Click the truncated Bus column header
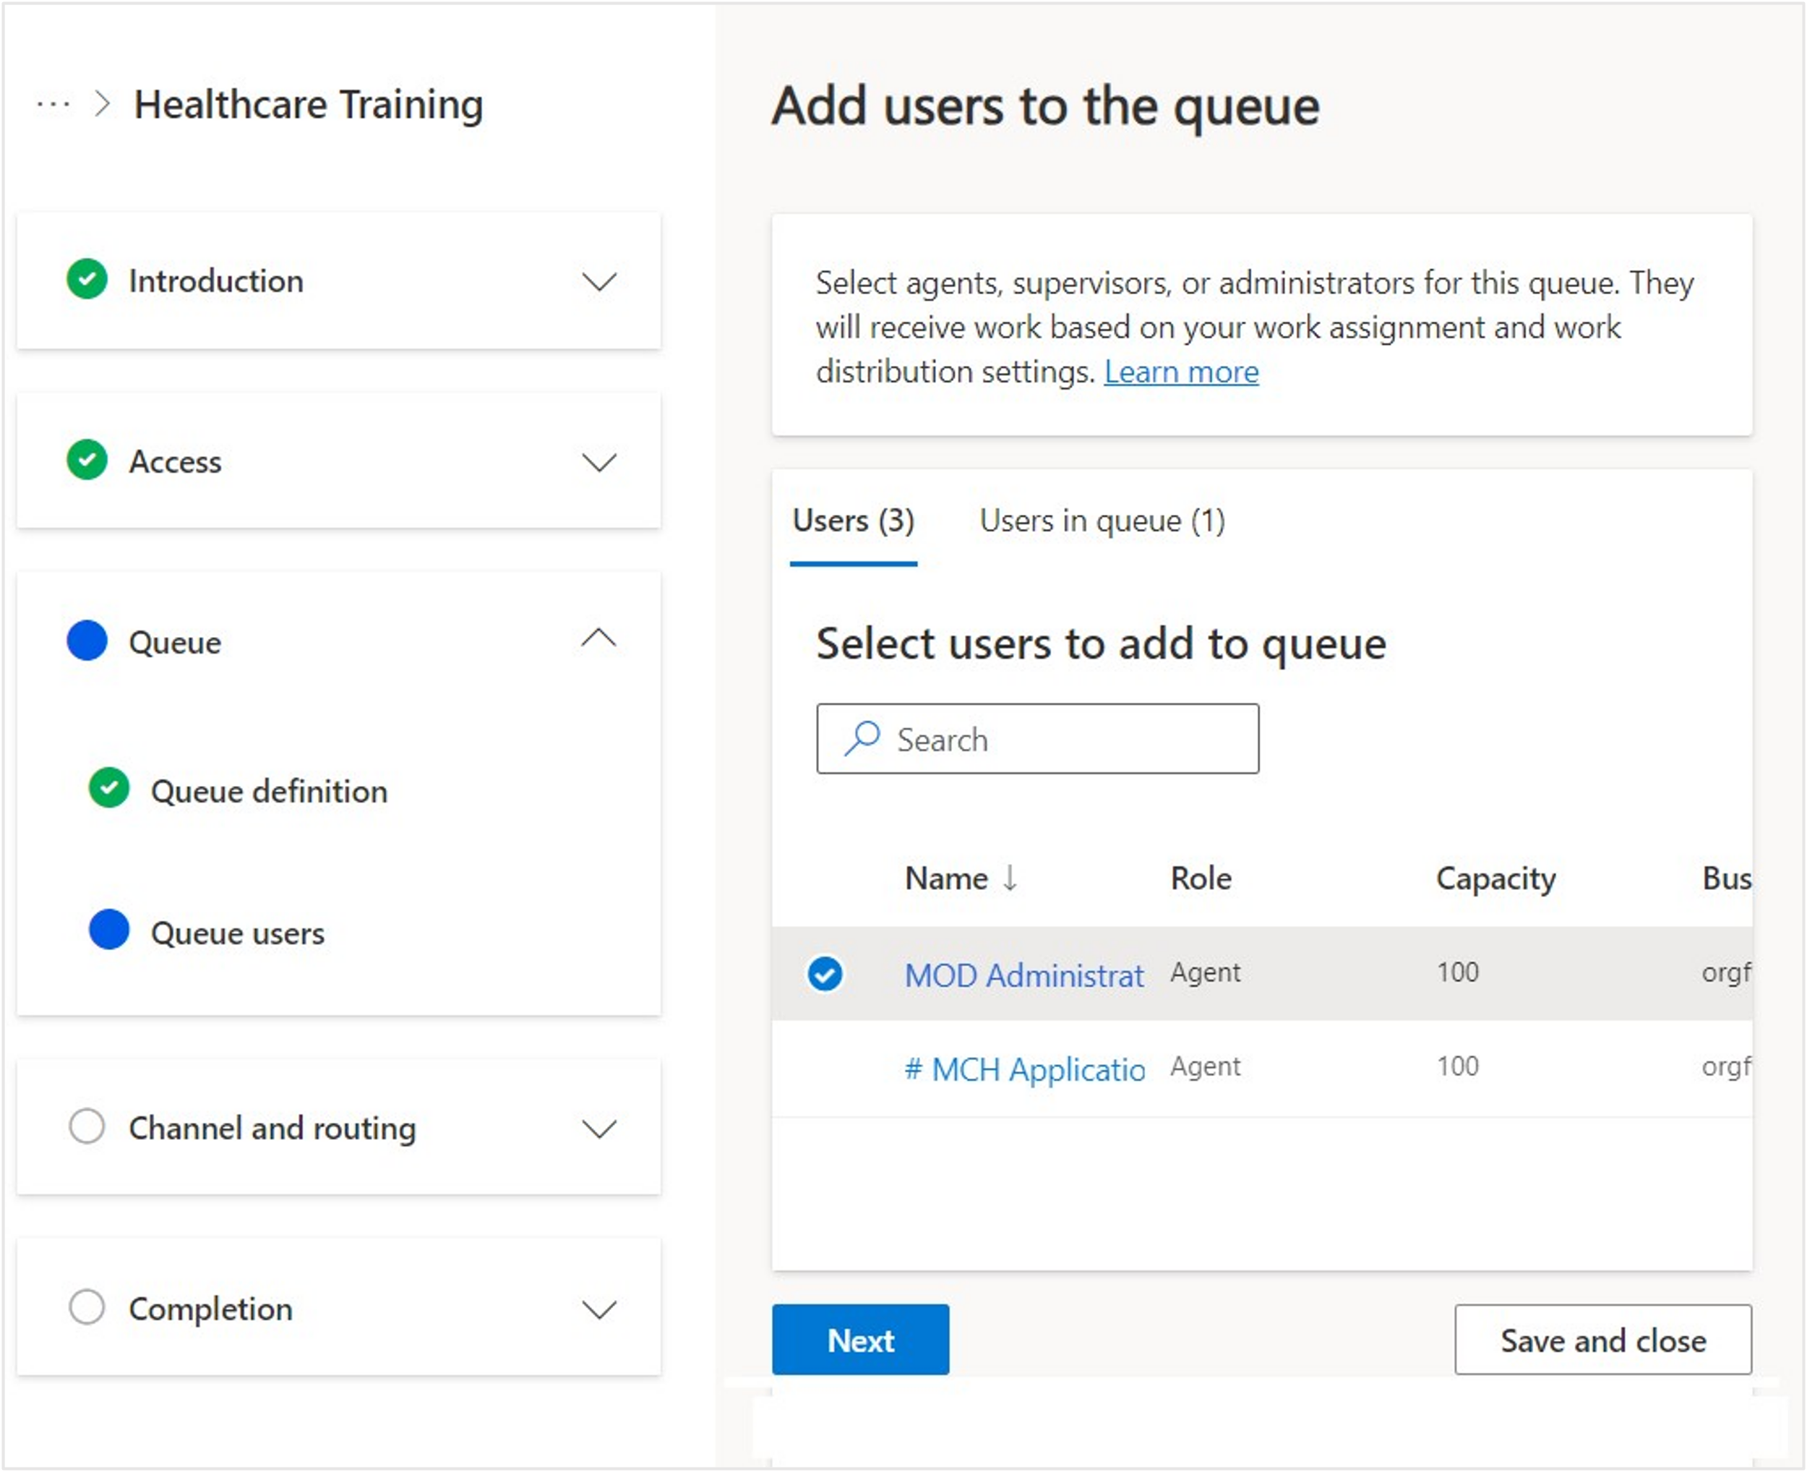 click(1727, 878)
